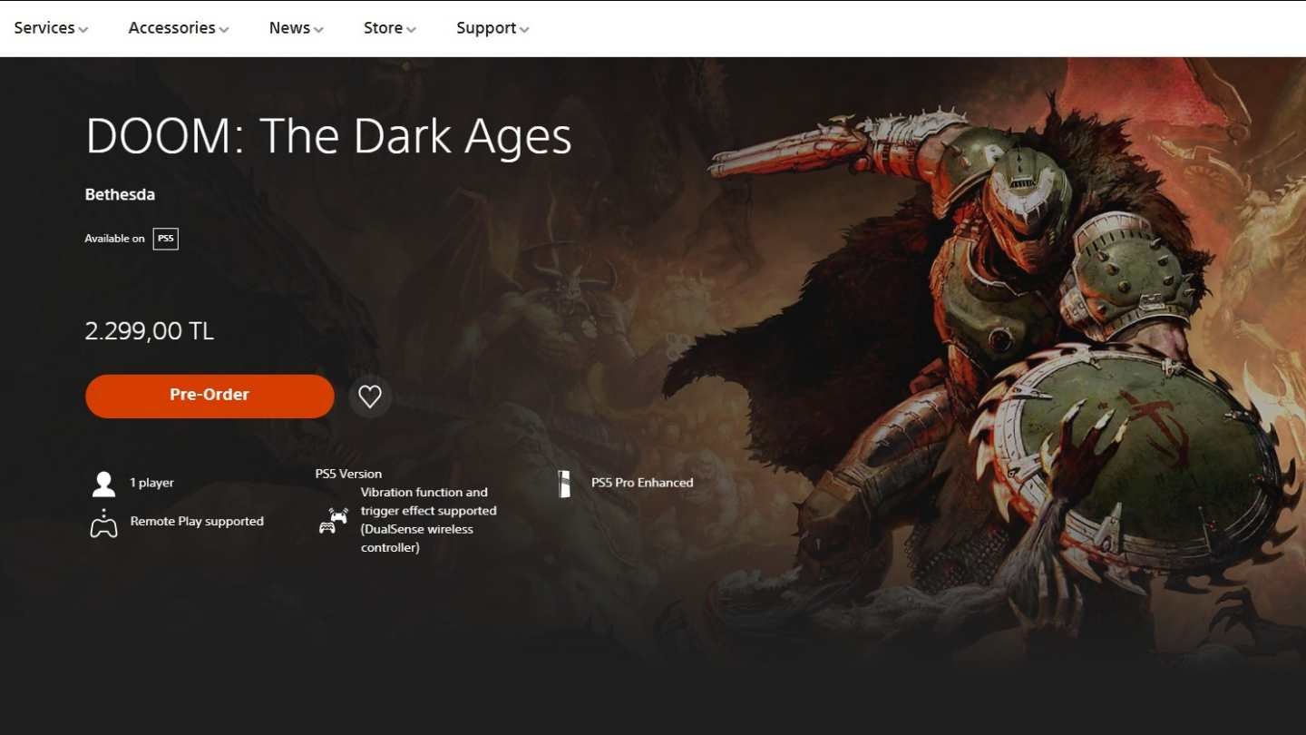Click the PS5 Pro console icon
The width and height of the screenshot is (1306, 735).
[564, 484]
